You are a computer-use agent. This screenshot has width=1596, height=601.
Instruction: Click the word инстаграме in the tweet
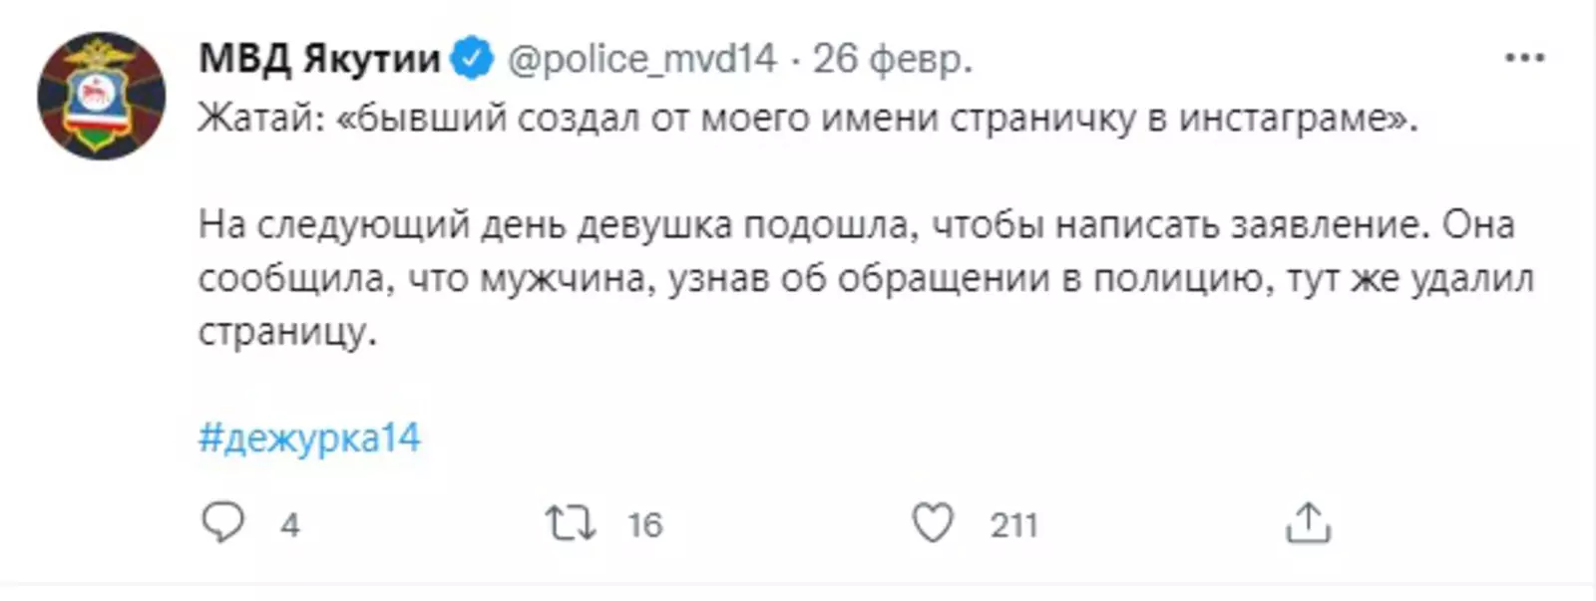pyautogui.click(x=1287, y=119)
